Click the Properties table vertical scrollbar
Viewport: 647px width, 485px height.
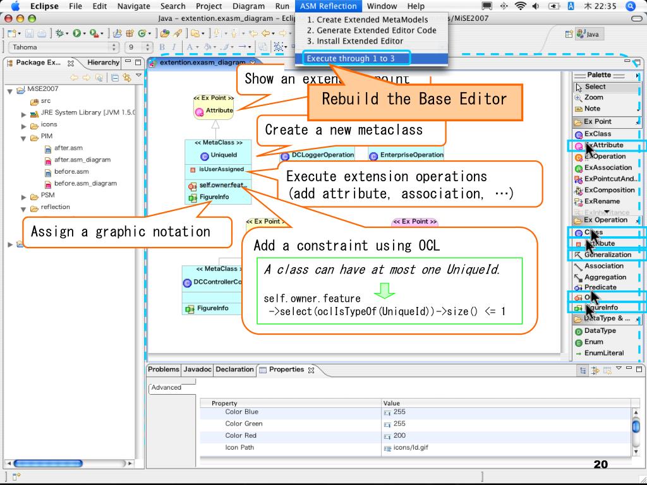click(636, 431)
